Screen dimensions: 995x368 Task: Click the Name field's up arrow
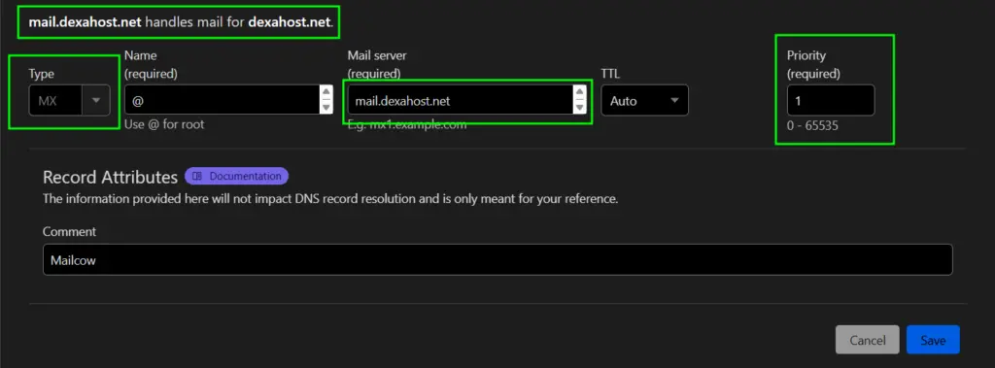tap(326, 92)
